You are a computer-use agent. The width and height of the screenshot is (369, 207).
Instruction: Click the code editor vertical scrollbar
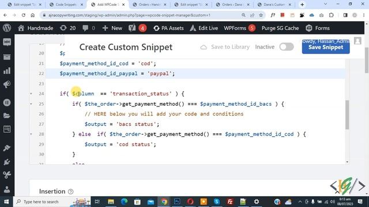coord(347,115)
